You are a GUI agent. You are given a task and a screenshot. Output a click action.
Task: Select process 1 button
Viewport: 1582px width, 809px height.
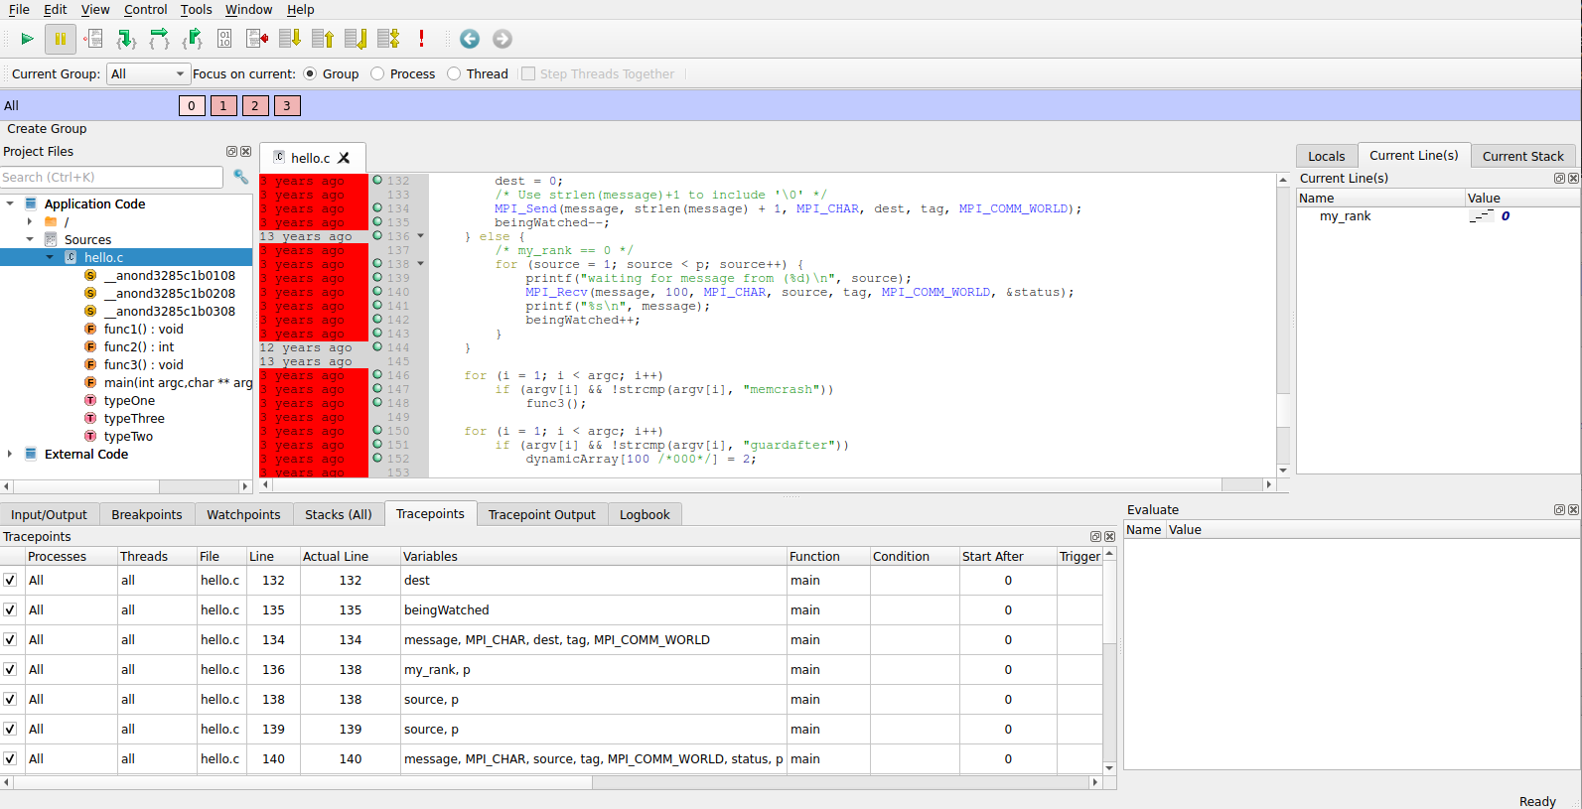223,105
